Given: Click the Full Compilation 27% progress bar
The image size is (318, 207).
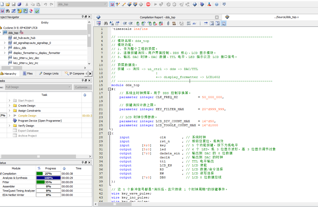Looking at the screenshot, I should (49, 174).
